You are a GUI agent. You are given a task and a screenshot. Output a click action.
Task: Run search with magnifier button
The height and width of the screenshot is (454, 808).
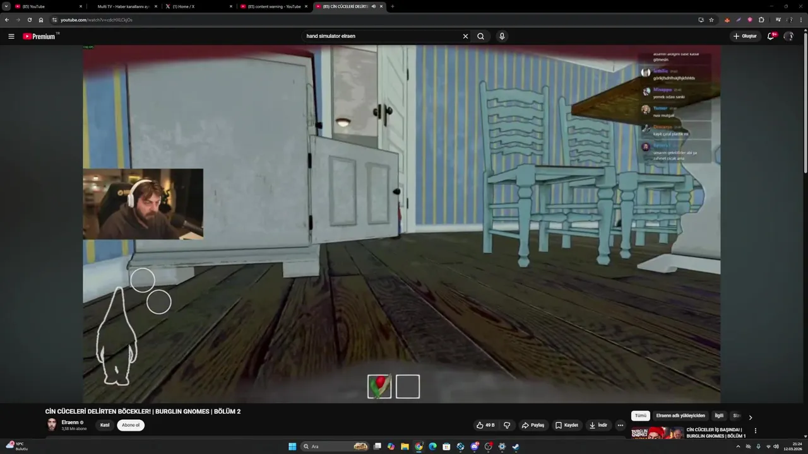[x=480, y=36]
